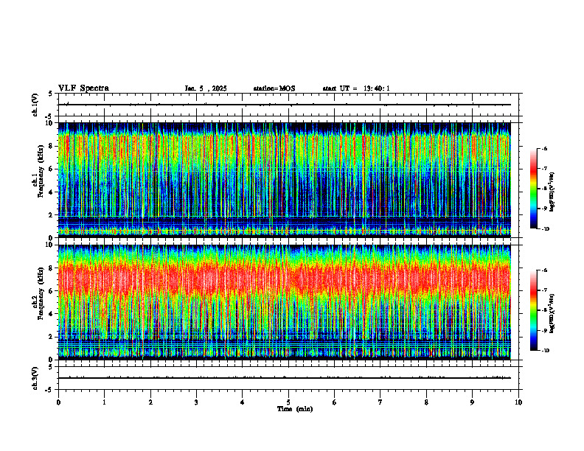Click the "-6" value on ch.1 colorbar

(x=545, y=148)
